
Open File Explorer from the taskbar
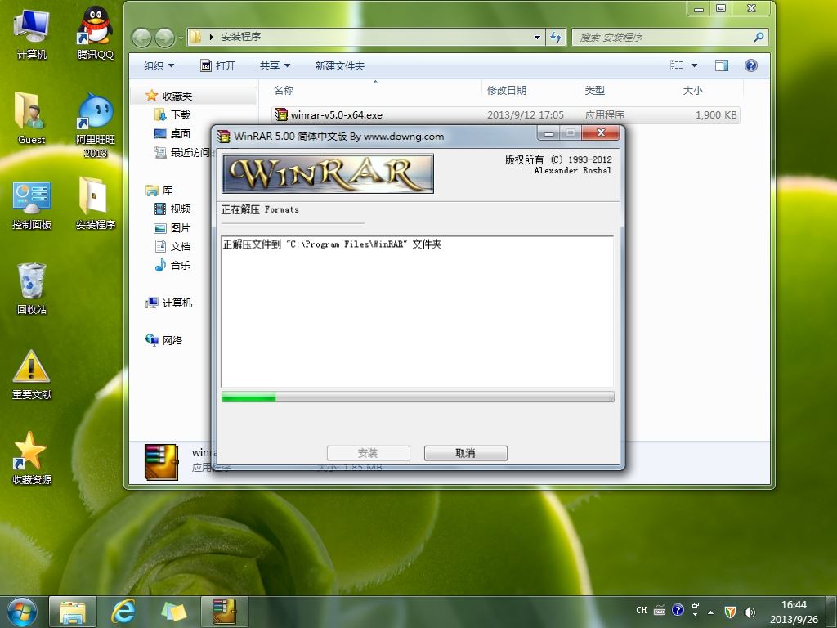(x=73, y=612)
